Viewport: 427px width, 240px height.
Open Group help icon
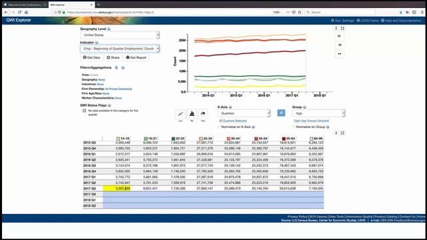[305, 107]
